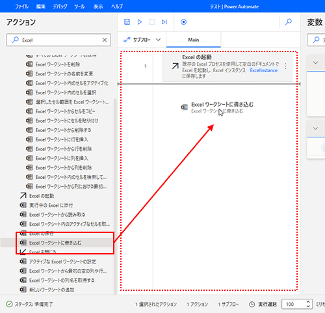Open the ツール menu

click(79, 7)
